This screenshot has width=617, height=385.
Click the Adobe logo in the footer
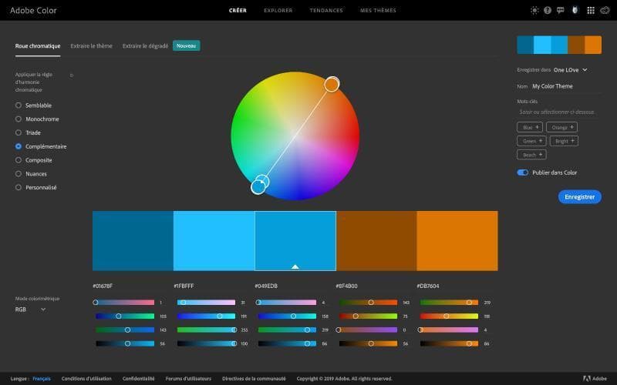click(595, 378)
